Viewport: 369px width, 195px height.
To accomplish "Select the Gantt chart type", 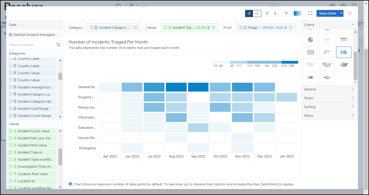I will (327, 77).
